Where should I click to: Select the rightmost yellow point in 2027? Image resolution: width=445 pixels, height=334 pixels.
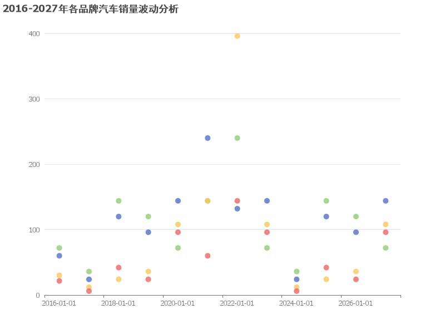(x=385, y=224)
